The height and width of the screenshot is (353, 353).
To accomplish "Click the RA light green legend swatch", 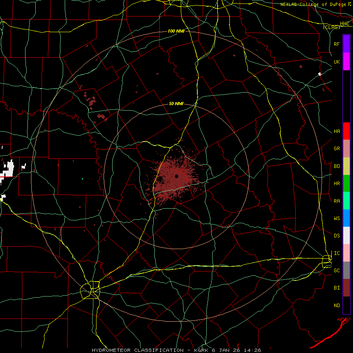I will (346, 201).
